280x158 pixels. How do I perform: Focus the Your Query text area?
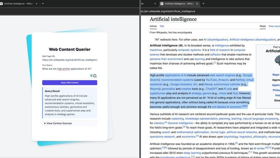click(x=70, y=72)
